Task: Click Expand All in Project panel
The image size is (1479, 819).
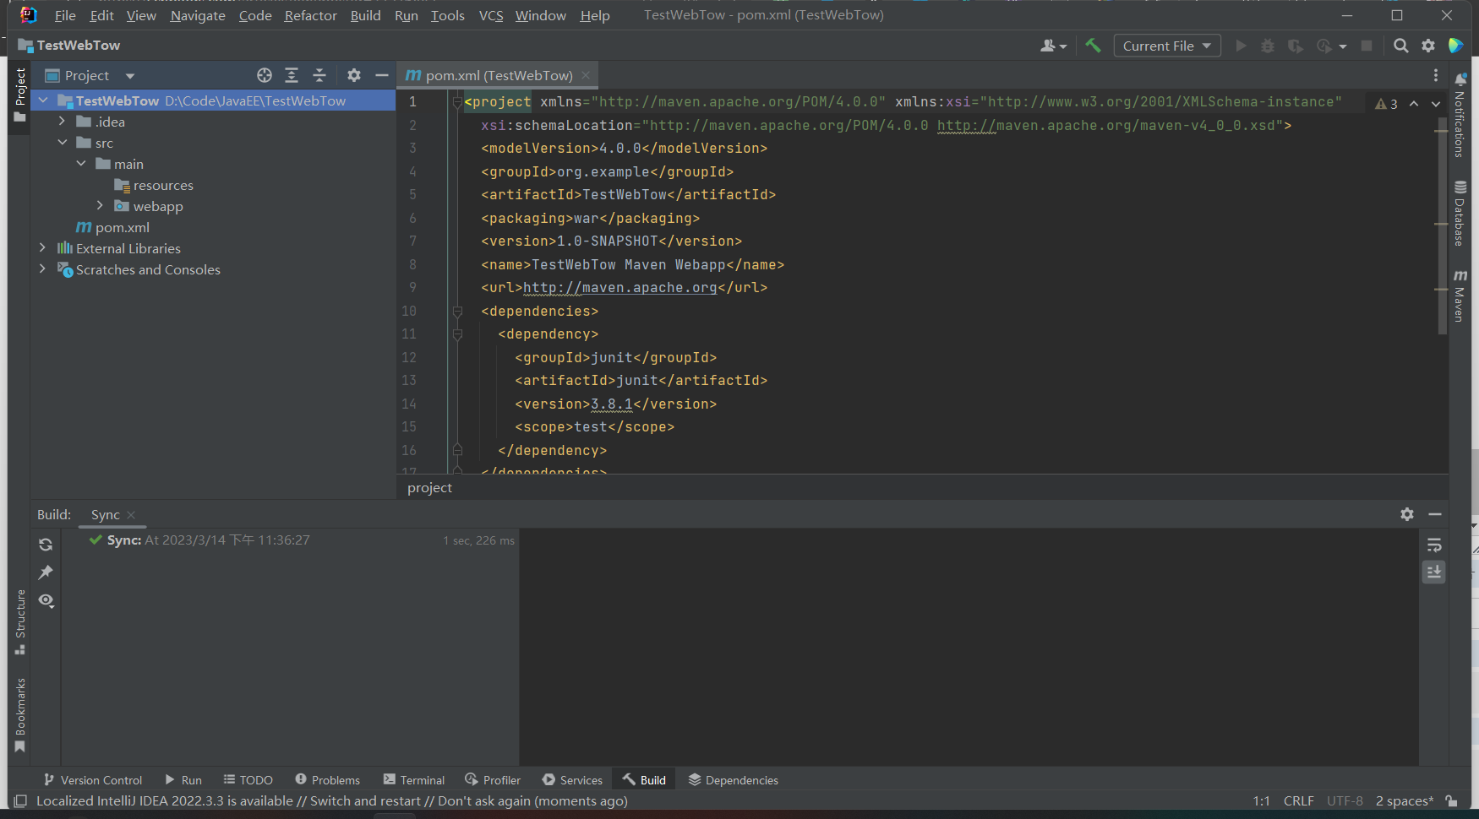Action: pyautogui.click(x=292, y=75)
